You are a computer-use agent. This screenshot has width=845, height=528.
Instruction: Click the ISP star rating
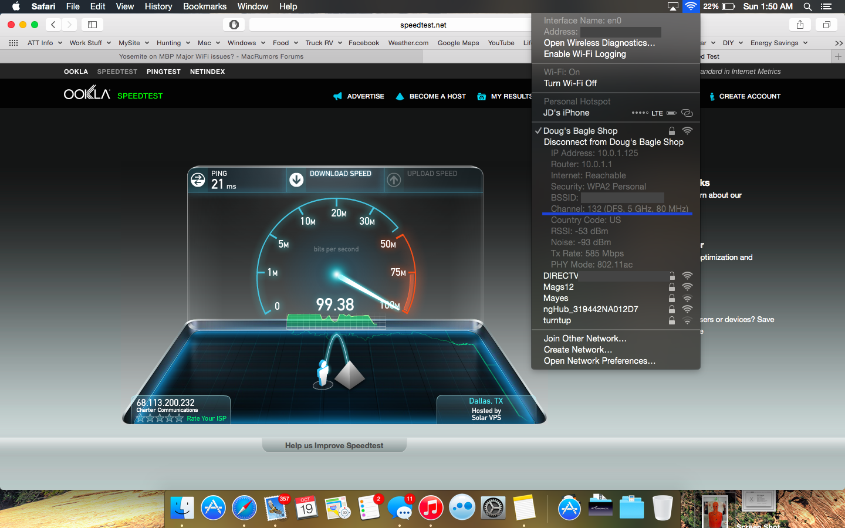click(x=160, y=418)
